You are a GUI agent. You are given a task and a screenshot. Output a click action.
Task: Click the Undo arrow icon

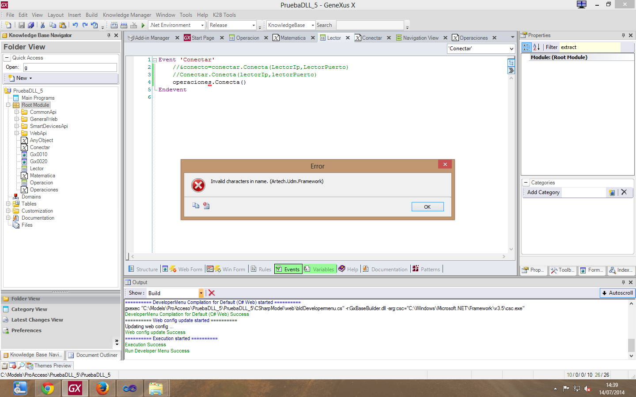click(75, 25)
